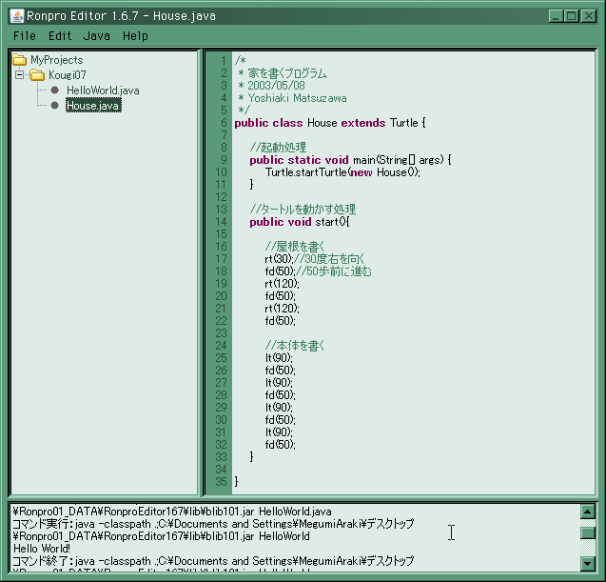Place cursor on the Turtle.startTurtle code line
606x582 pixels.
point(342,172)
